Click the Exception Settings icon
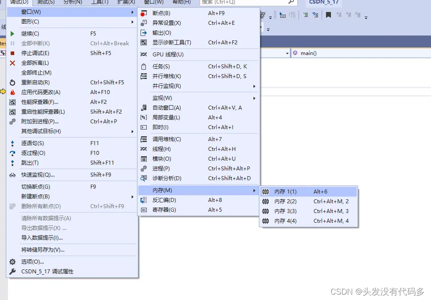The height and width of the screenshot is (300, 431). (144, 23)
